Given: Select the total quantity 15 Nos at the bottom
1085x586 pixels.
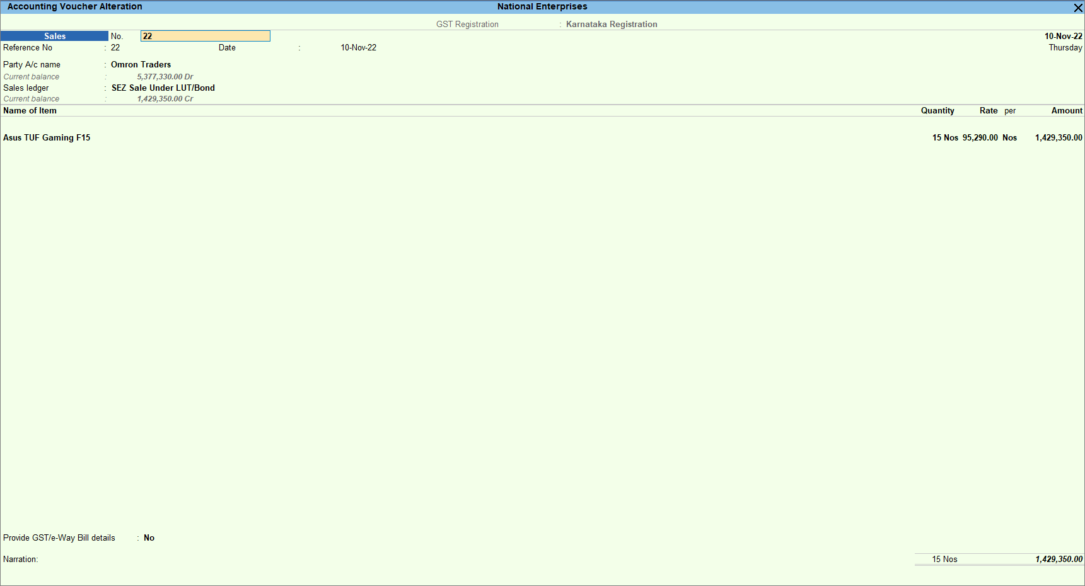Looking at the screenshot, I should (944, 560).
